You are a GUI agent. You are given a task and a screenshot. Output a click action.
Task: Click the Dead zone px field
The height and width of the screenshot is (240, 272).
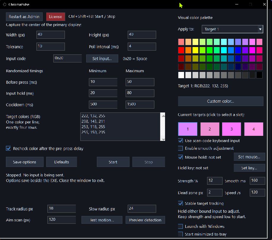(215, 193)
